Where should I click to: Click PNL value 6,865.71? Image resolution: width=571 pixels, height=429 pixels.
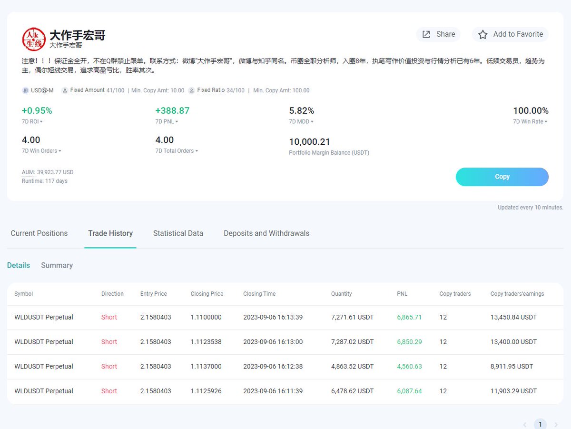point(409,317)
